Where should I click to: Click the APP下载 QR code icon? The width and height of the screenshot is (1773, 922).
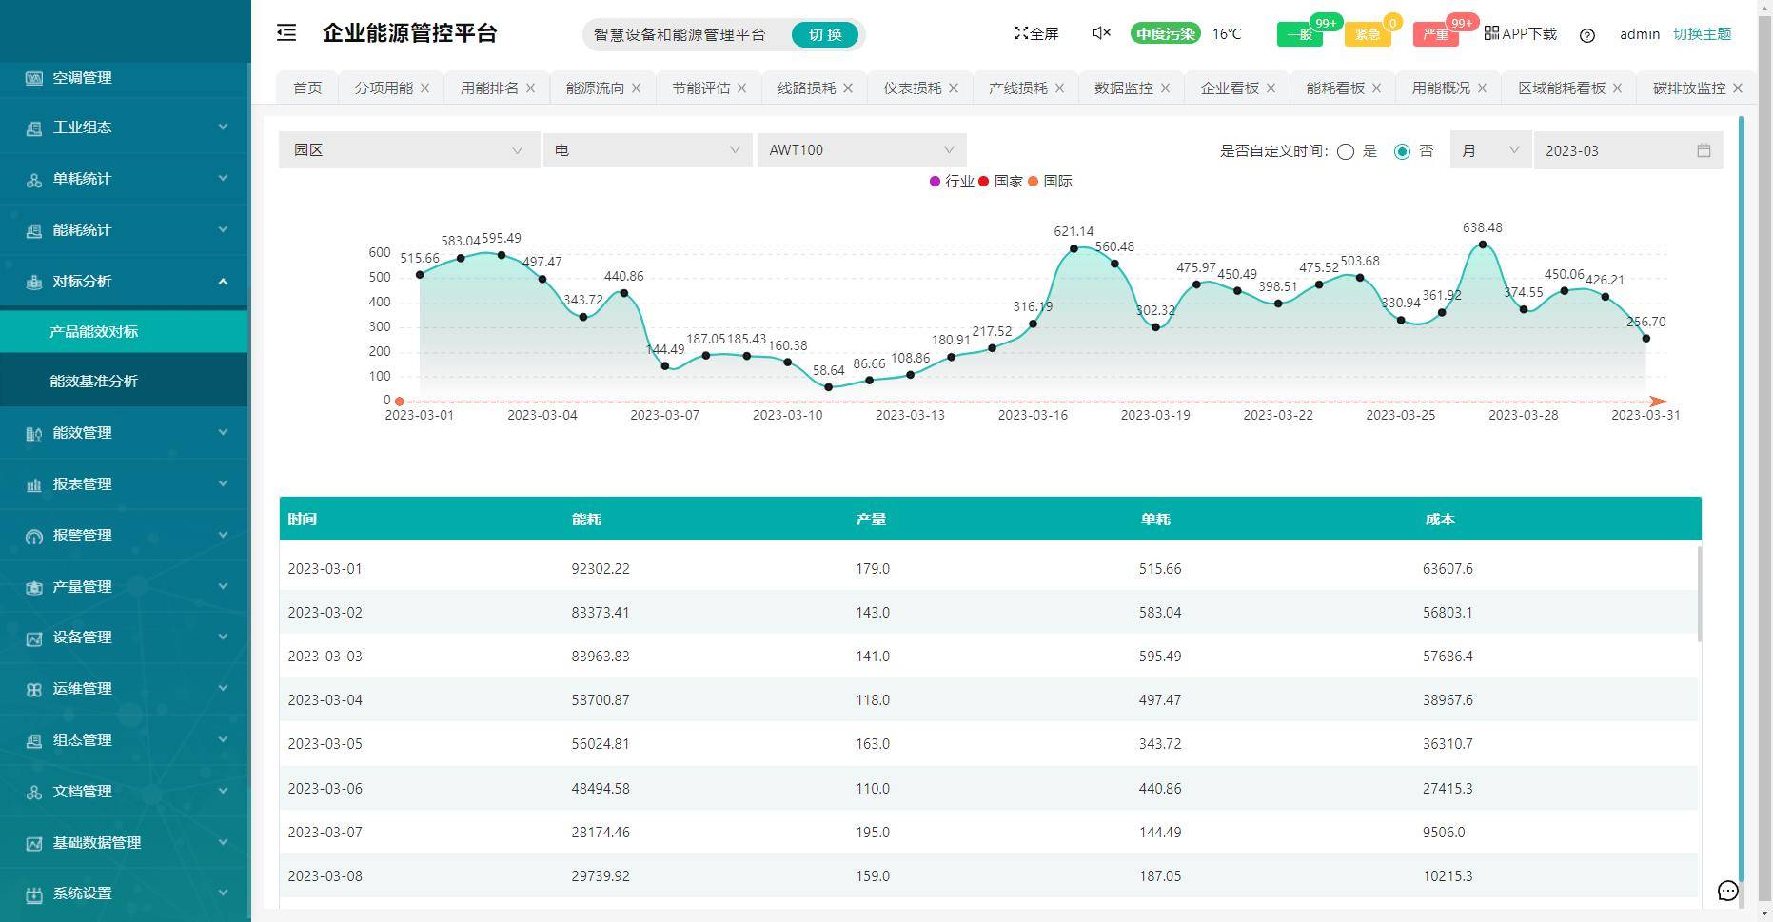[1491, 33]
